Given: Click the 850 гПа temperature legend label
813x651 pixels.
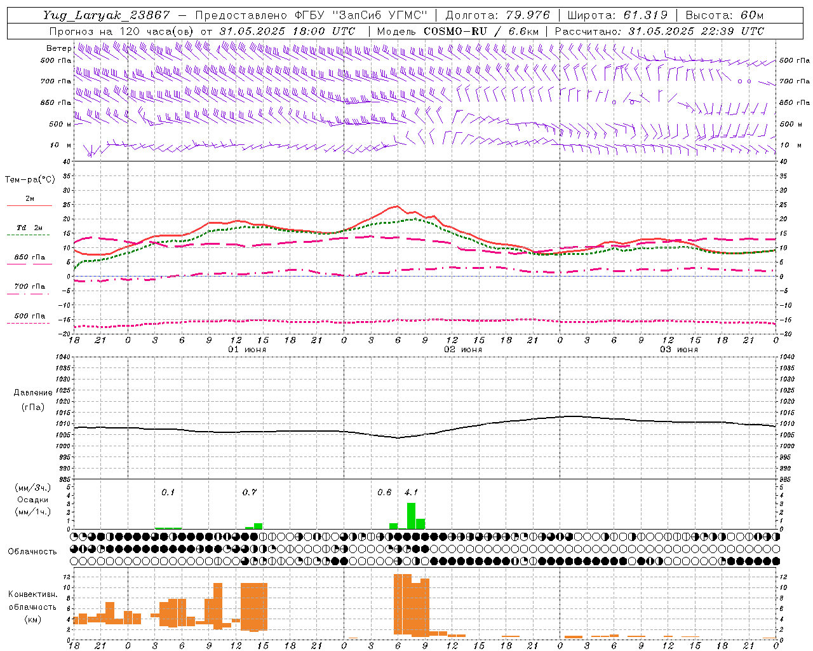Looking at the screenshot, I should pos(29,257).
